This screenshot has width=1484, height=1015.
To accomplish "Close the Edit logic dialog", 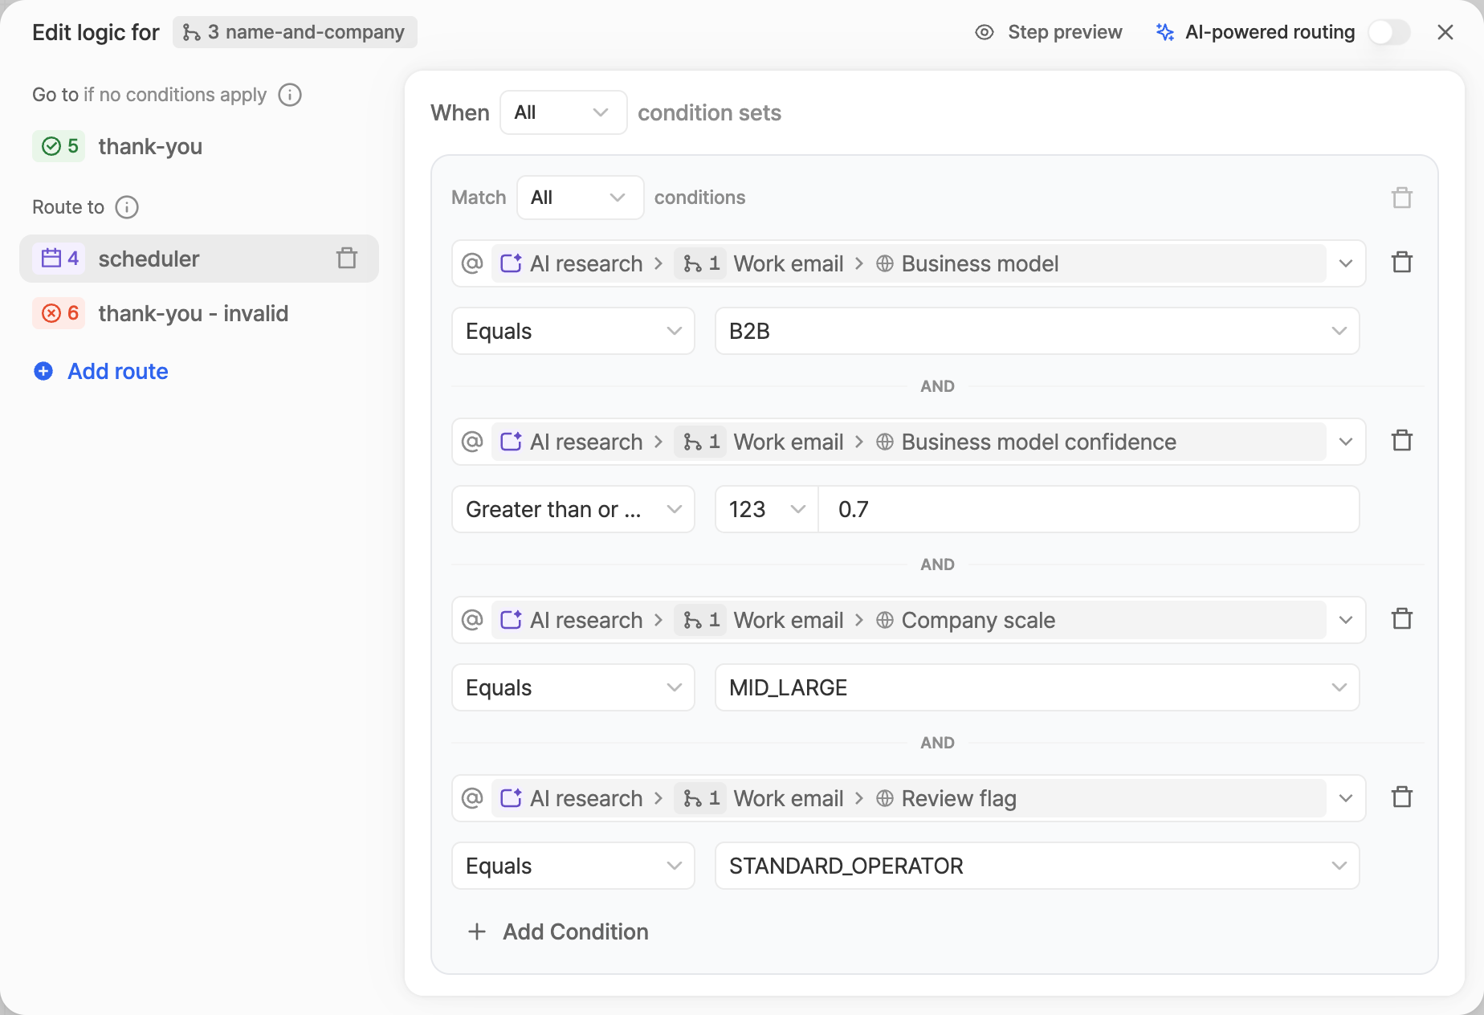I will tap(1445, 32).
